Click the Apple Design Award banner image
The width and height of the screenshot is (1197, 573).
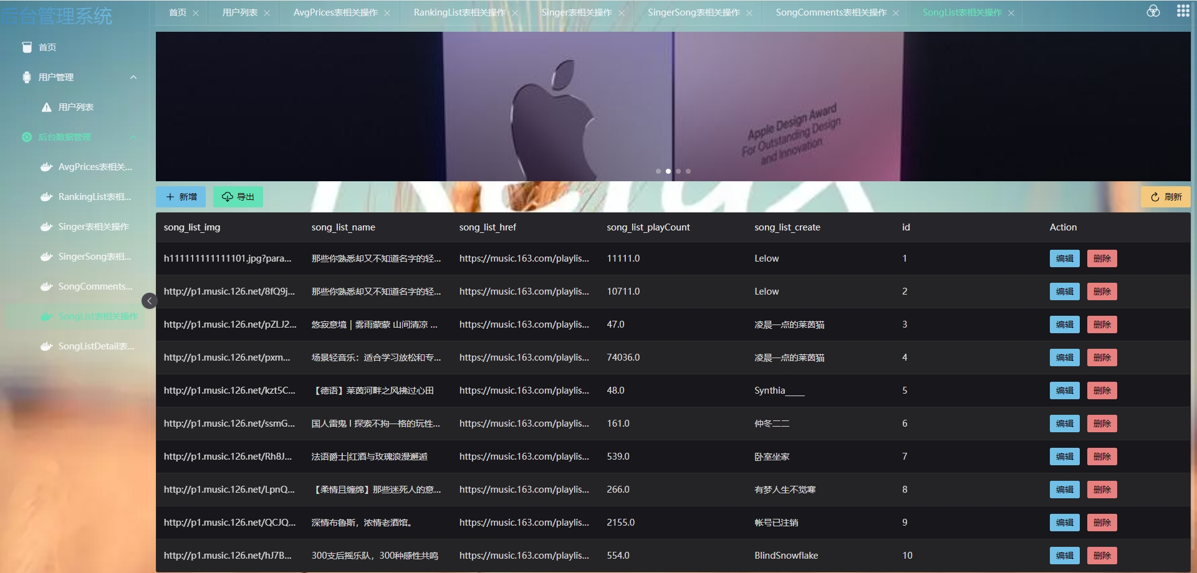click(x=673, y=107)
